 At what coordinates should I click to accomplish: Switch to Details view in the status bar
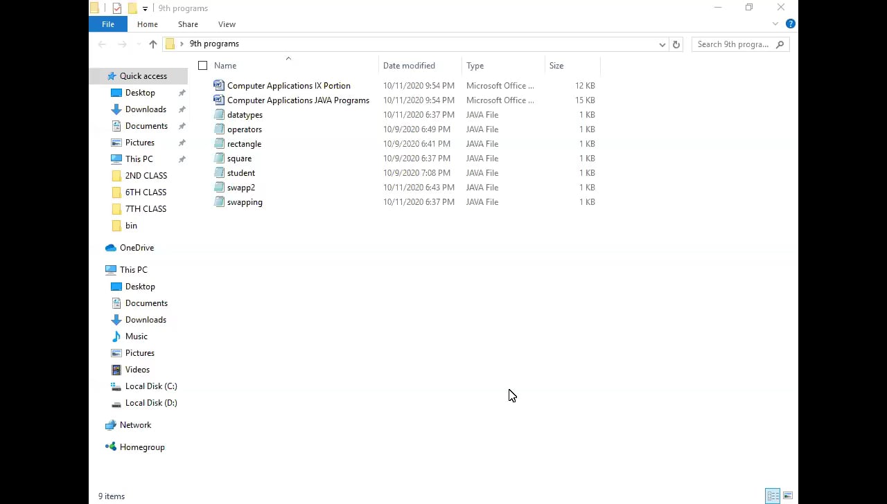pos(773,496)
